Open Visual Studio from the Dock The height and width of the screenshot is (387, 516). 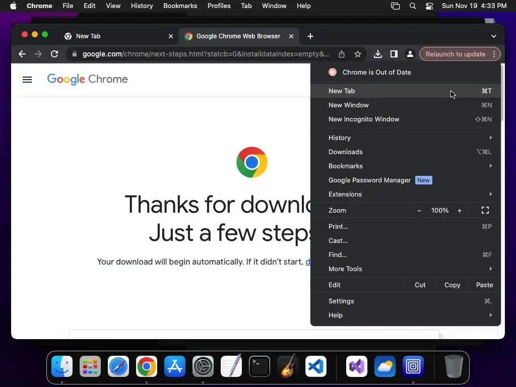(x=357, y=366)
